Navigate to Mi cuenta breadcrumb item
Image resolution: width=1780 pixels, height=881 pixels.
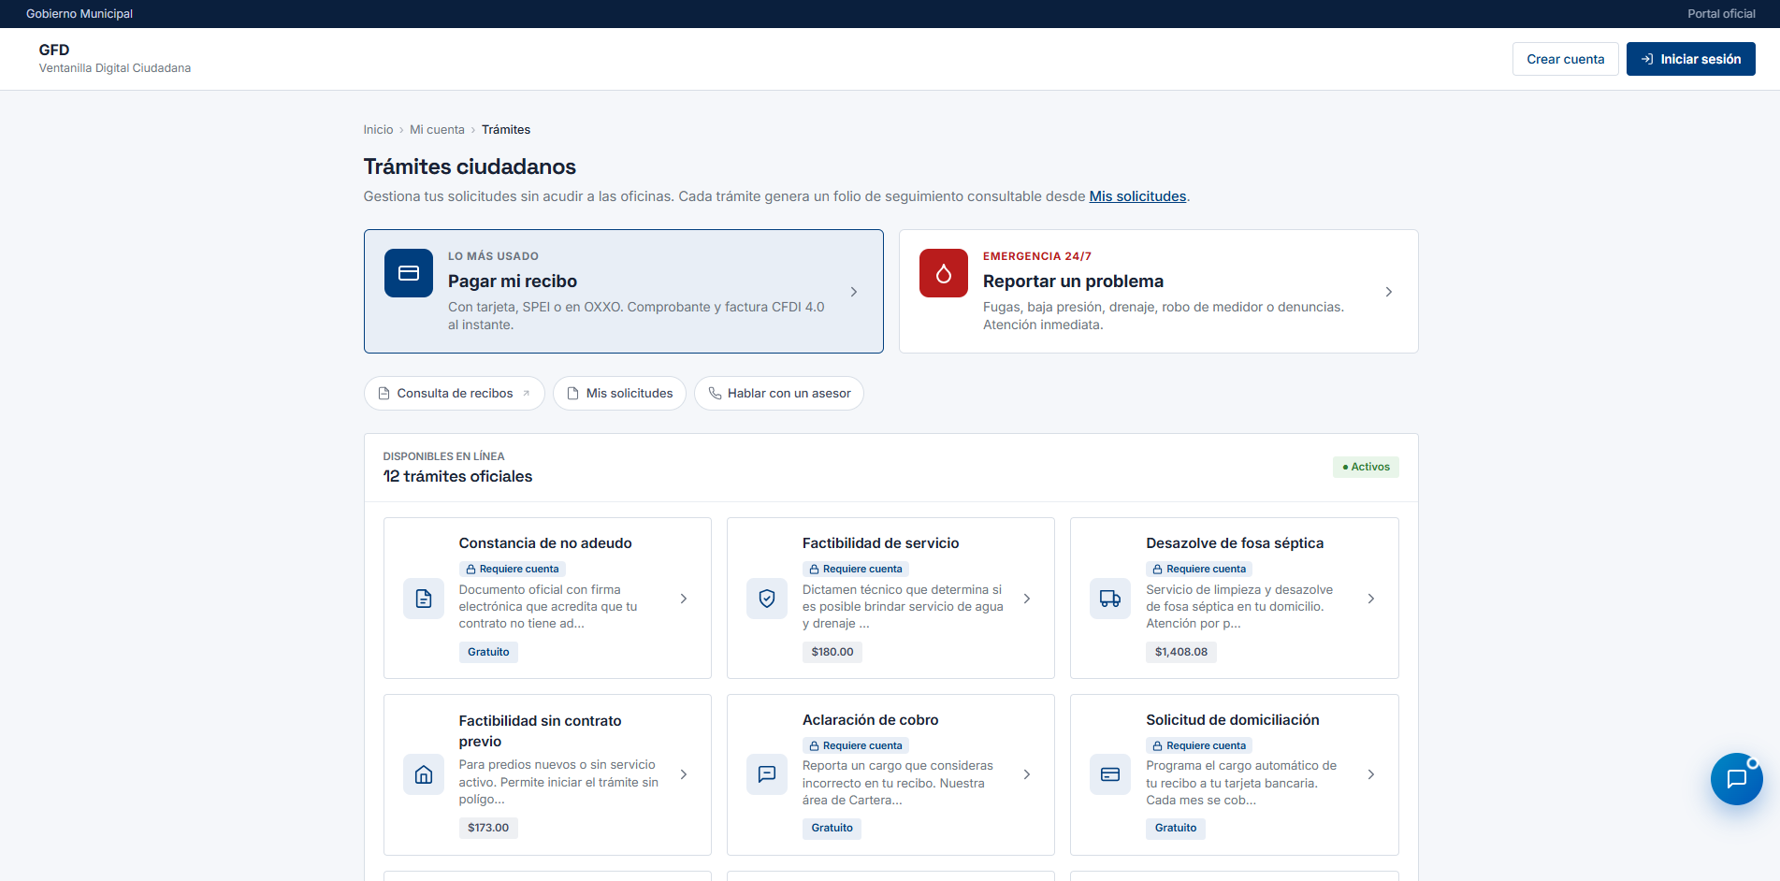[437, 130]
